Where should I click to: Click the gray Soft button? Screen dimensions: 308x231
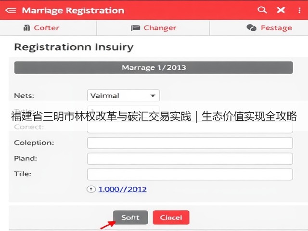click(x=130, y=217)
